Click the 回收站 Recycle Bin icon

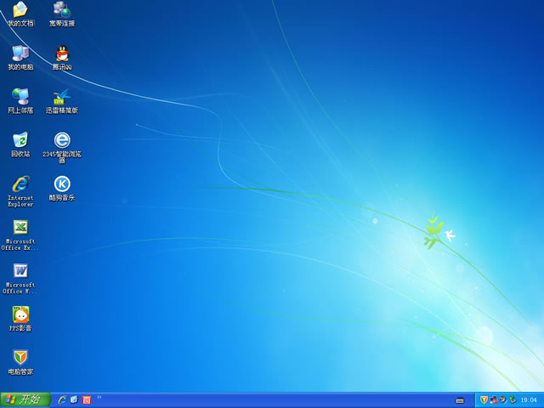pyautogui.click(x=20, y=140)
